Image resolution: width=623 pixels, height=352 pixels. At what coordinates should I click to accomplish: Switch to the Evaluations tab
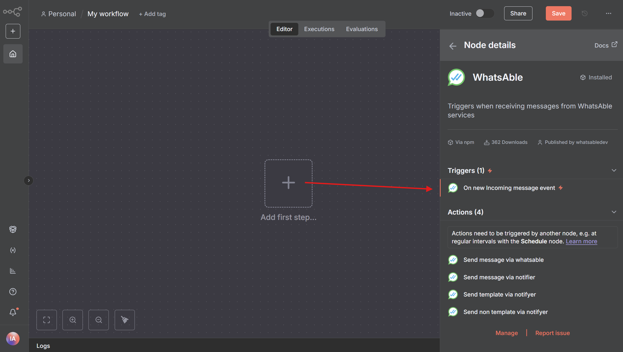pos(362,29)
